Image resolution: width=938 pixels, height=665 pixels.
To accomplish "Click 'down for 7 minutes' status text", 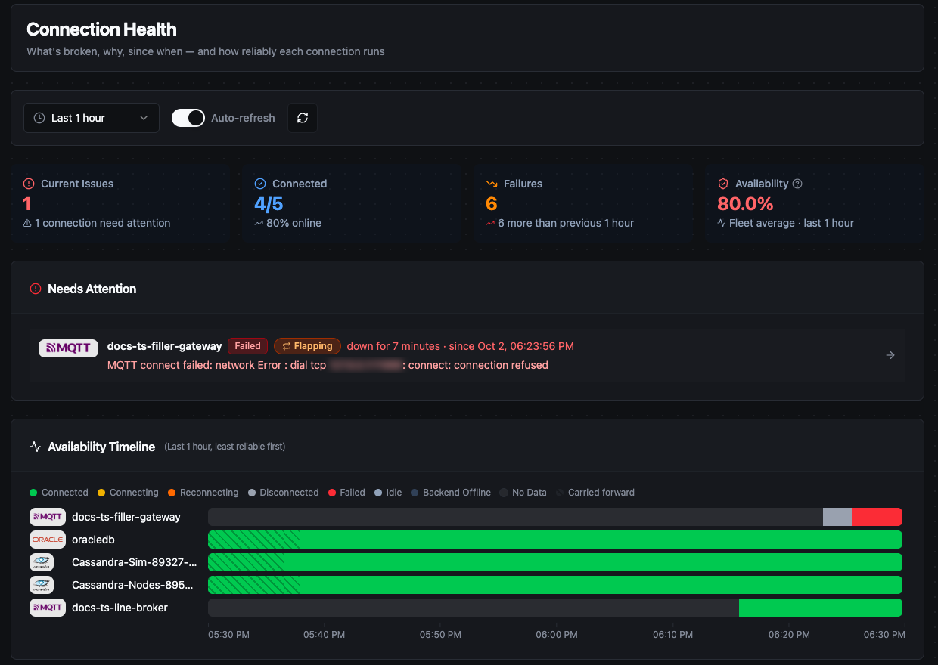I will pos(393,346).
